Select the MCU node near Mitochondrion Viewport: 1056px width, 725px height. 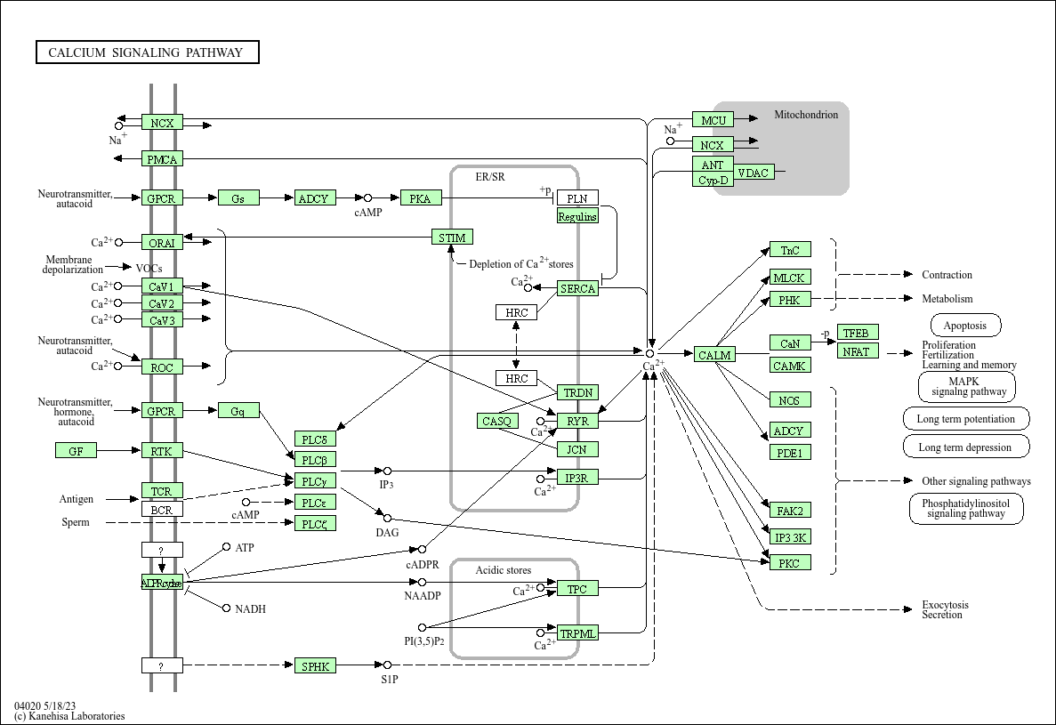(x=713, y=120)
